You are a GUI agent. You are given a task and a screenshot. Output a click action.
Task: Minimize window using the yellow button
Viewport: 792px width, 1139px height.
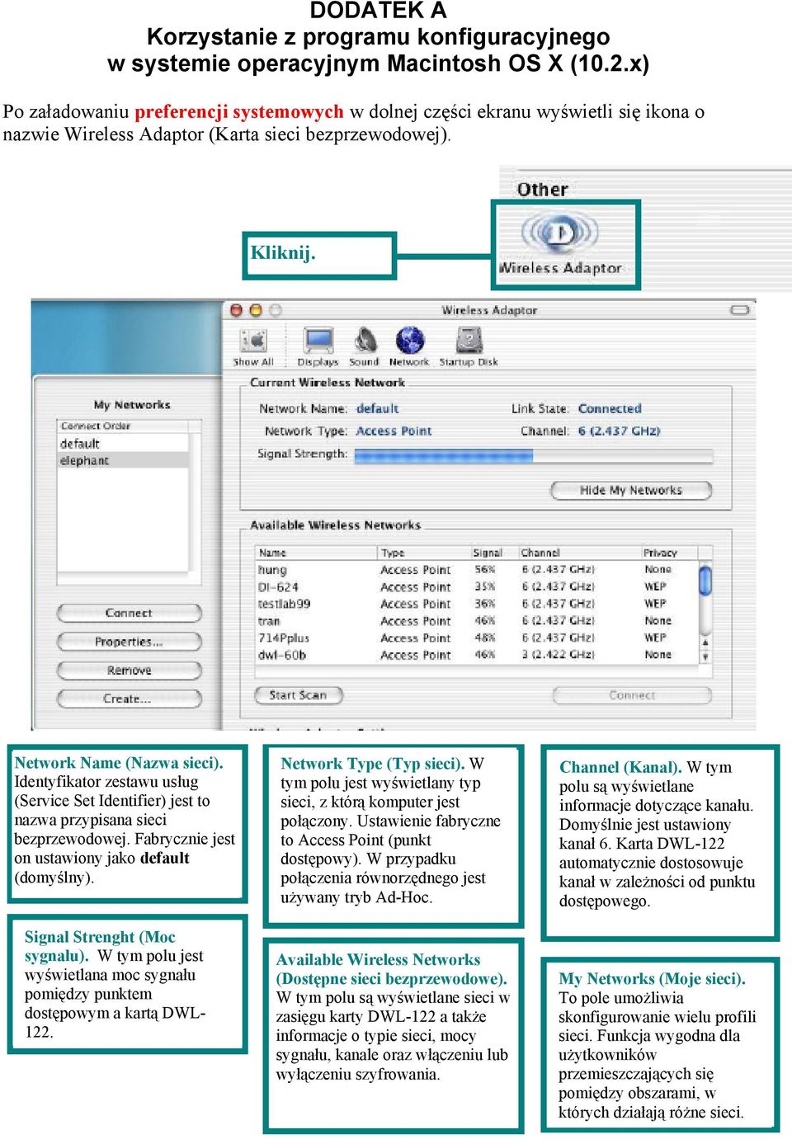(x=255, y=310)
